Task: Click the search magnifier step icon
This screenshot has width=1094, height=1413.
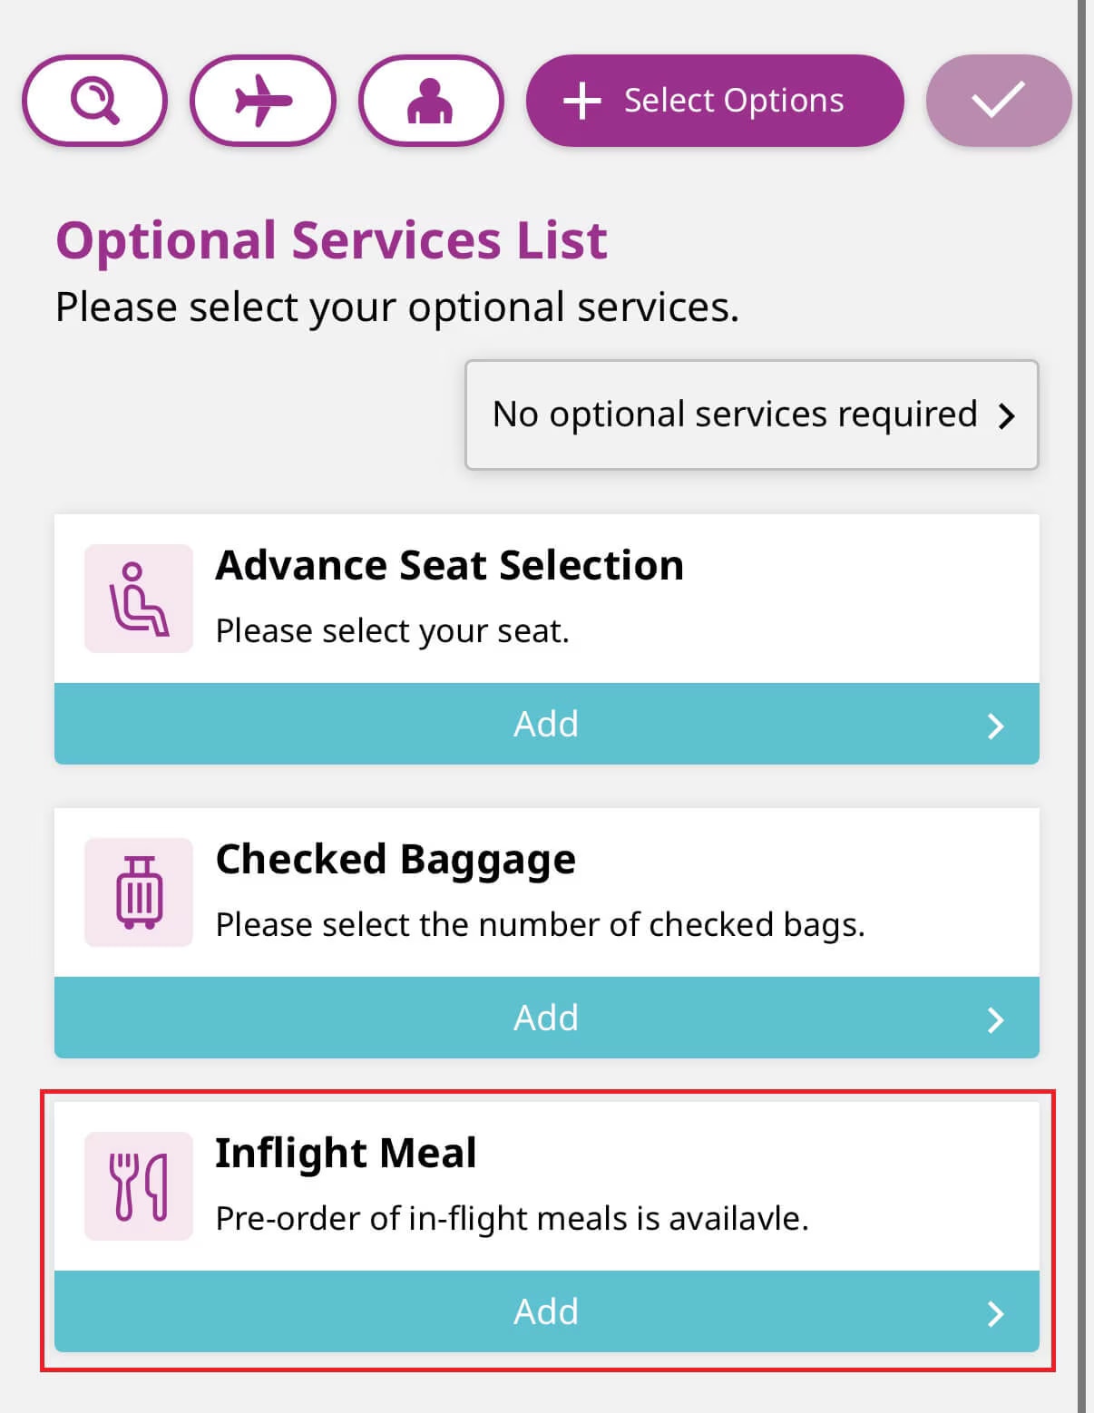Action: coord(94,101)
